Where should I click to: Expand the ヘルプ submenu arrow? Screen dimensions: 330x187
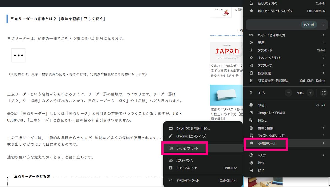[323, 155]
